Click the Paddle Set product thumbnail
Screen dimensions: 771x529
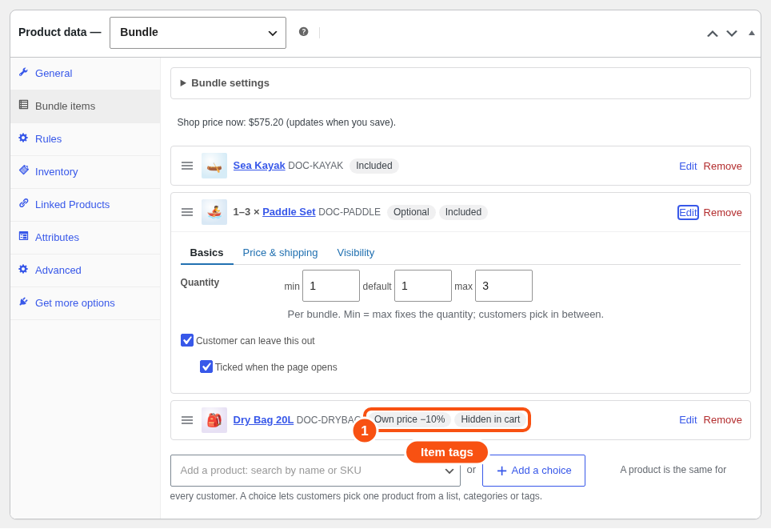(x=214, y=212)
